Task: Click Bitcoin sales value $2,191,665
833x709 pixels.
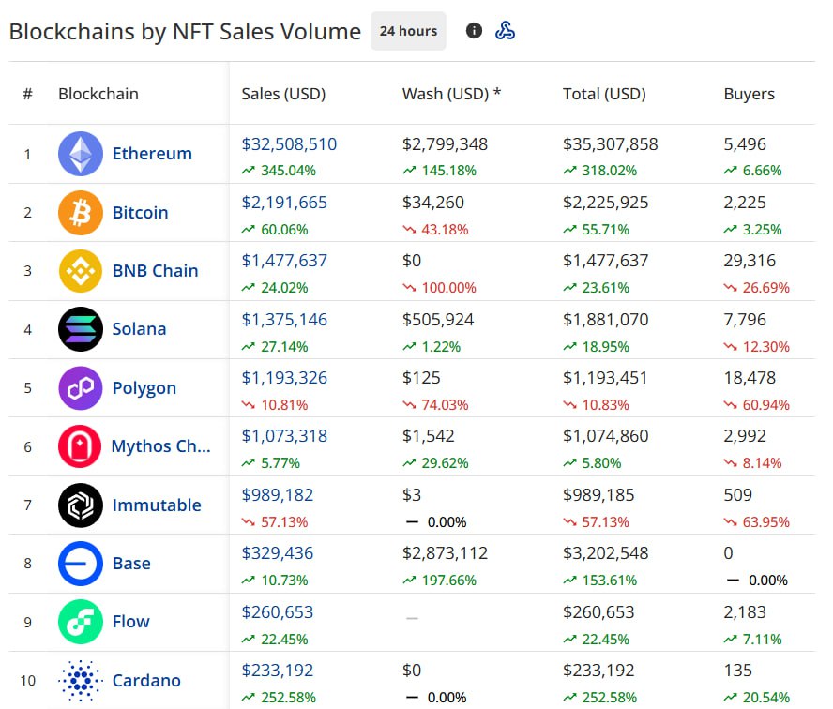Action: [284, 203]
